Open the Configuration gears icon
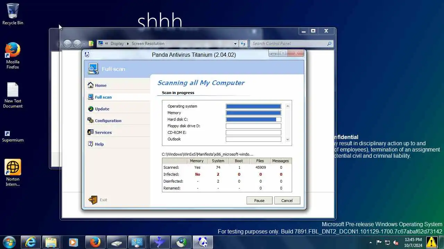Viewport: 444px width, 249px height. pyautogui.click(x=91, y=120)
